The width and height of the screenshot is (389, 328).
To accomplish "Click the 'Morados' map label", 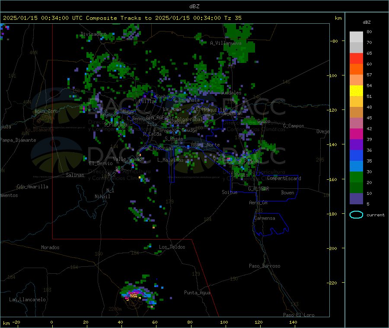I will tap(50, 247).
